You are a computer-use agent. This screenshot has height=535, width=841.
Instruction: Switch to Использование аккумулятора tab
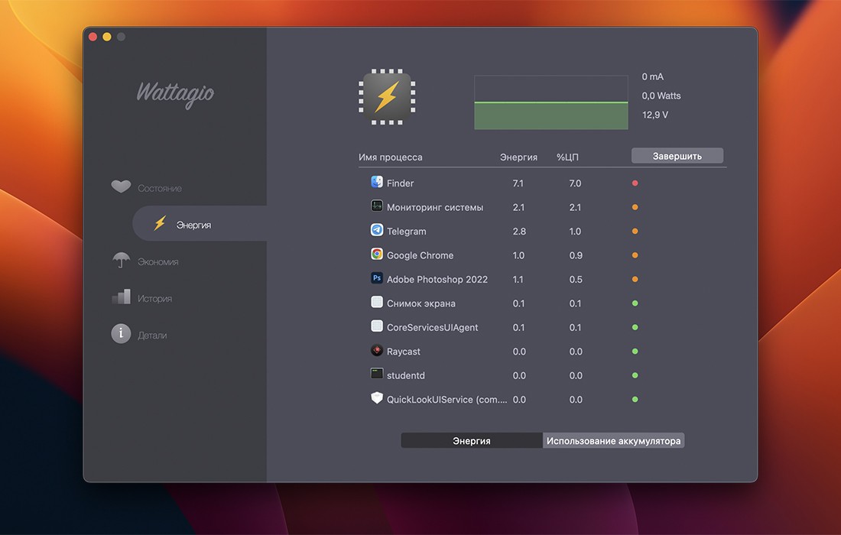613,441
